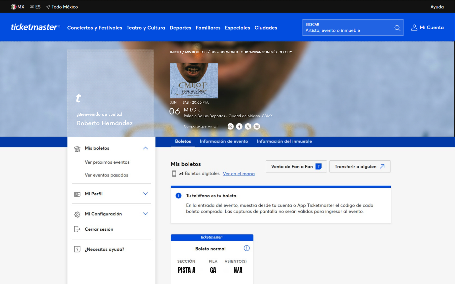
Task: Share event via Facebook icon
Action: click(x=239, y=126)
